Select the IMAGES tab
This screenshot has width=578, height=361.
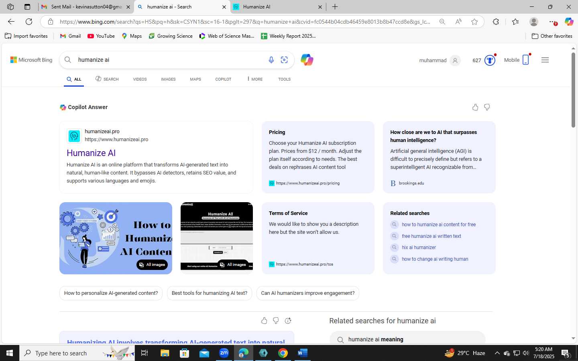point(168,79)
